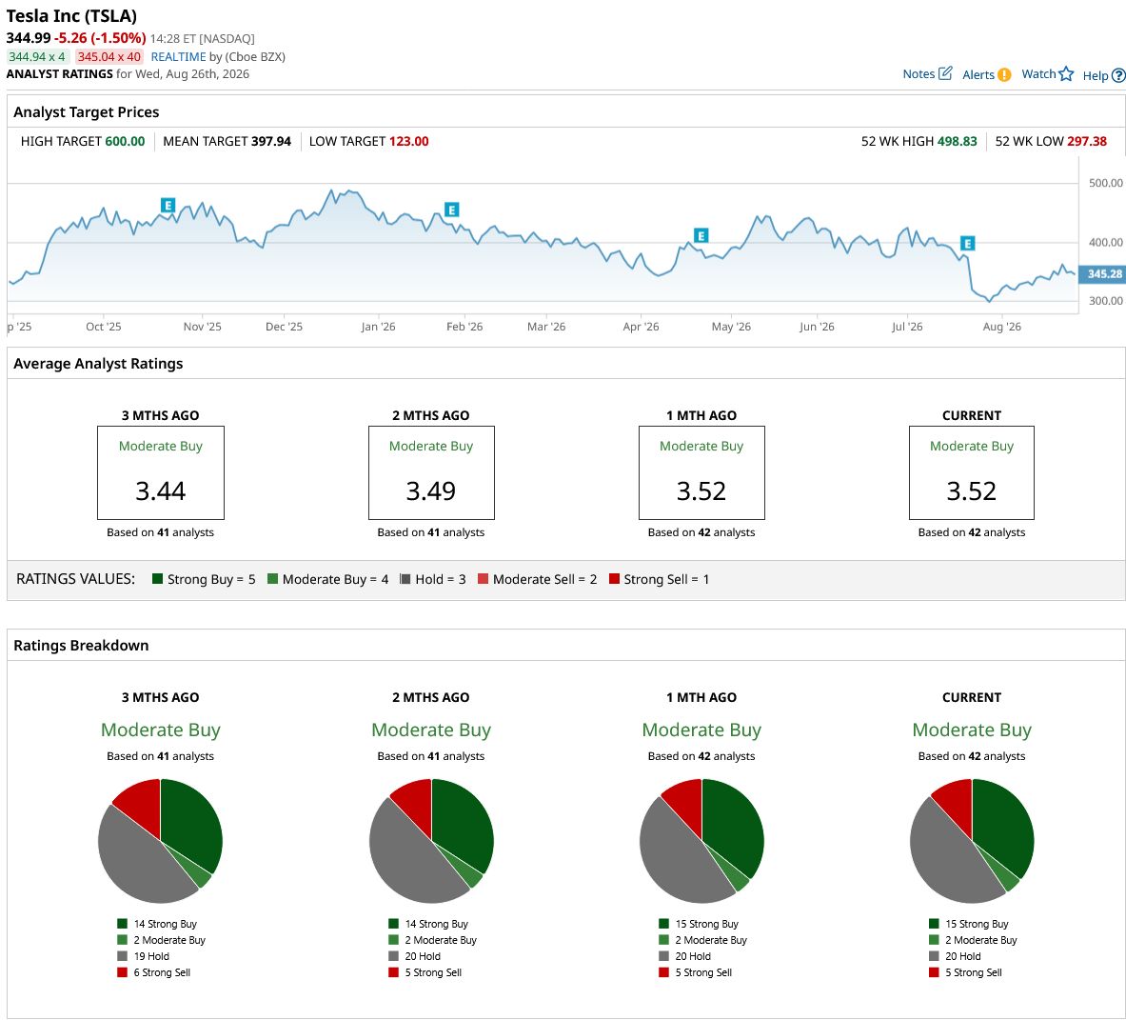This screenshot has height=1020, width=1126.
Task: Open the Help link text
Action: [1096, 75]
